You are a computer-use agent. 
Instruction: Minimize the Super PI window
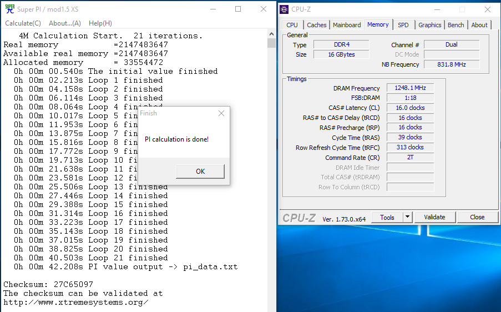[x=213, y=9]
